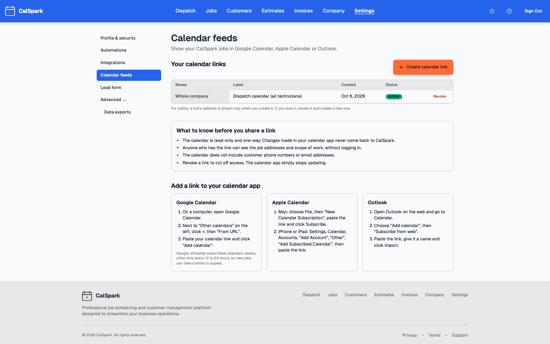Click the CalSpark calendar logo in header
550x344 pixels.
tap(10, 11)
